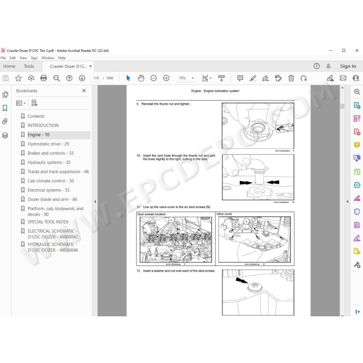This screenshot has width=363, height=363.
Task: Add document to starred with star icon
Action: click(18, 78)
